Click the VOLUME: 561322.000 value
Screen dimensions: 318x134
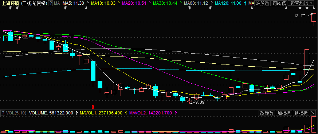pyautogui.click(x=51, y=113)
